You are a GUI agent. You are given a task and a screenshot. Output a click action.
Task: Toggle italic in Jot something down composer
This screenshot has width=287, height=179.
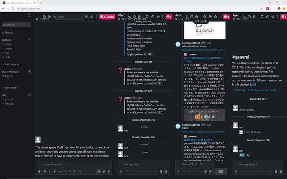click(50, 171)
